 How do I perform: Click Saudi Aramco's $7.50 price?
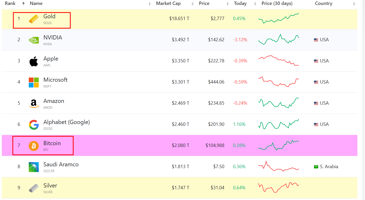click(219, 167)
